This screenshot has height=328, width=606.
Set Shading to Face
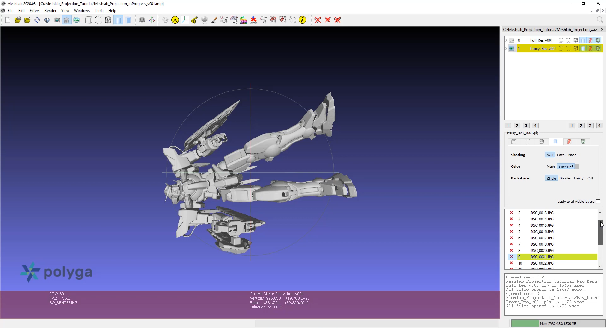(x=561, y=155)
